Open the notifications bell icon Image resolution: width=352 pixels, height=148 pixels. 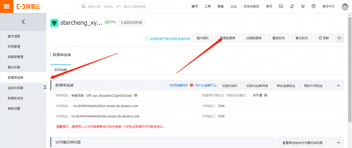tap(292, 6)
